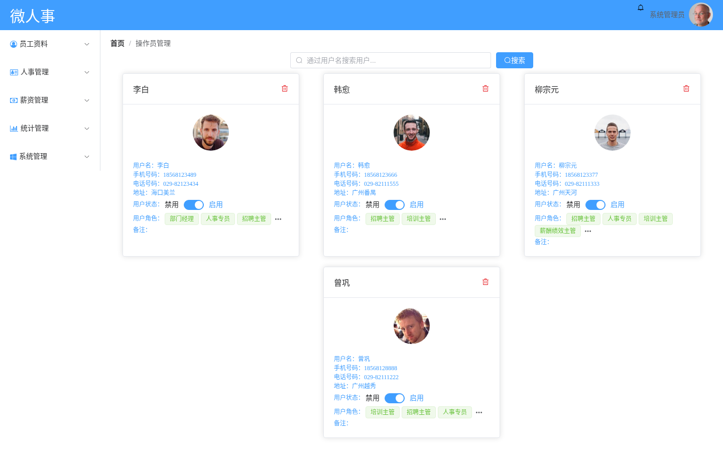
Task: Expand the 薪资管理 menu chevron
Action: (87, 100)
